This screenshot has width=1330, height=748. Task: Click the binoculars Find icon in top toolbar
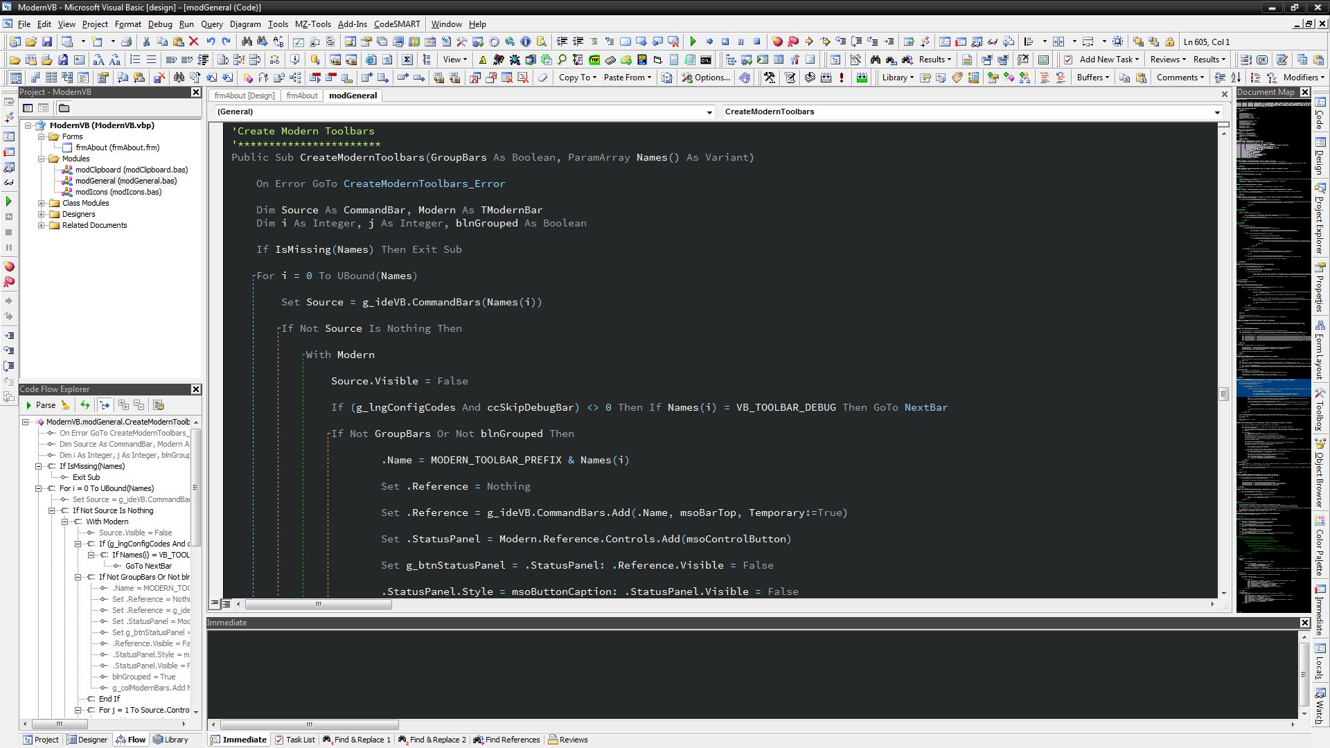[247, 42]
